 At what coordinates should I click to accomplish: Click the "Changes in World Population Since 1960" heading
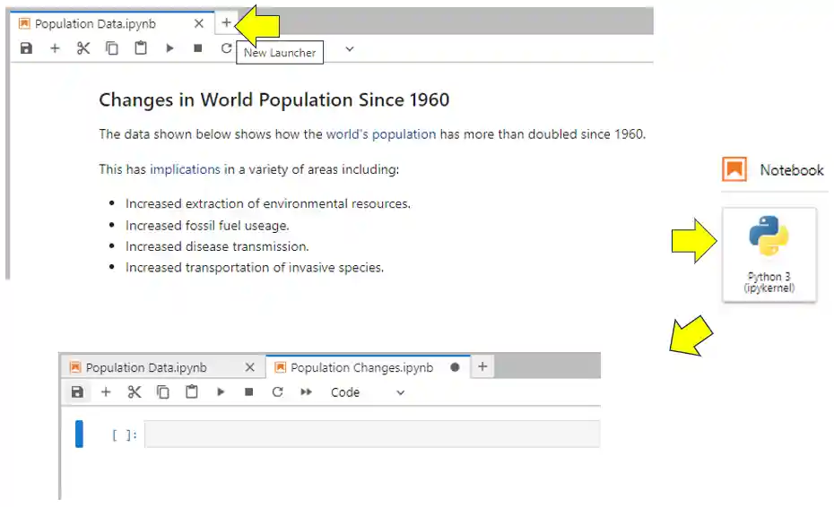(x=274, y=100)
